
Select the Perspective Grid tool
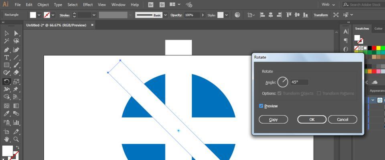point(16,97)
